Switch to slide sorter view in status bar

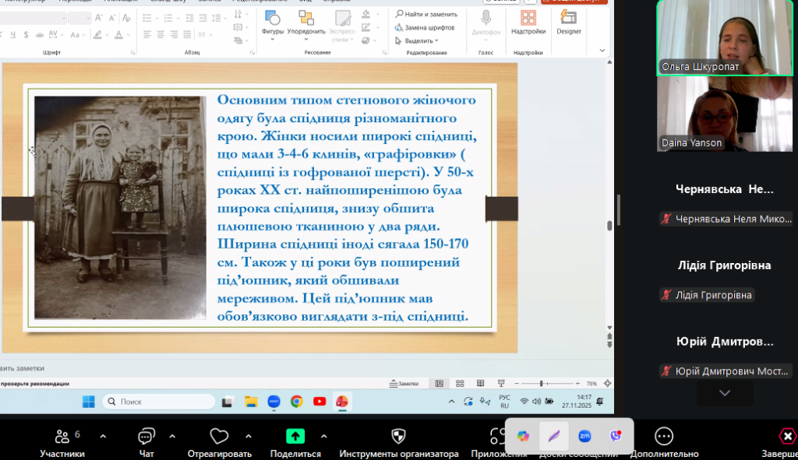point(461,384)
